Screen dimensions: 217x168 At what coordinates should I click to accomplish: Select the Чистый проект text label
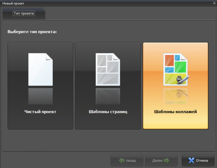point(40,112)
